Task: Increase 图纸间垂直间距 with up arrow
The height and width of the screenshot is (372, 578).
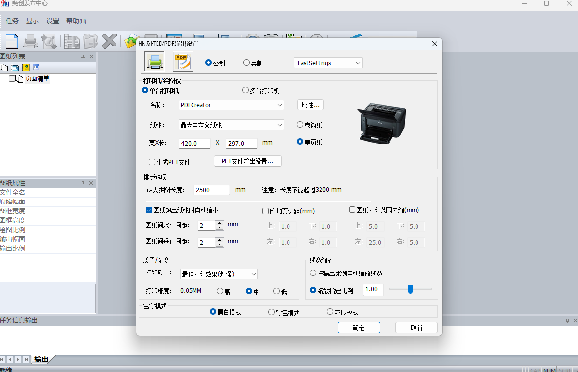Action: tap(219, 240)
